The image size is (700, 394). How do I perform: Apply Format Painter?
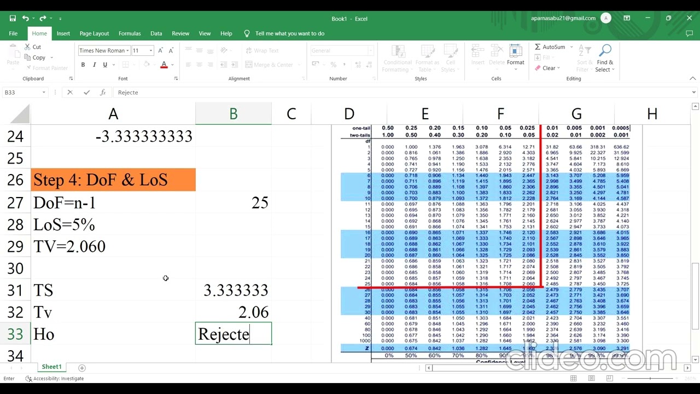tap(46, 68)
